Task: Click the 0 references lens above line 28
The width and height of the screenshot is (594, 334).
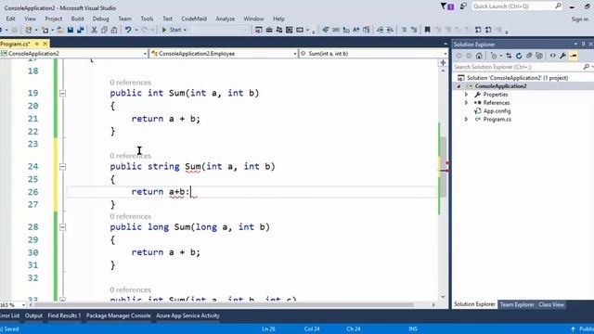Action: click(130, 216)
